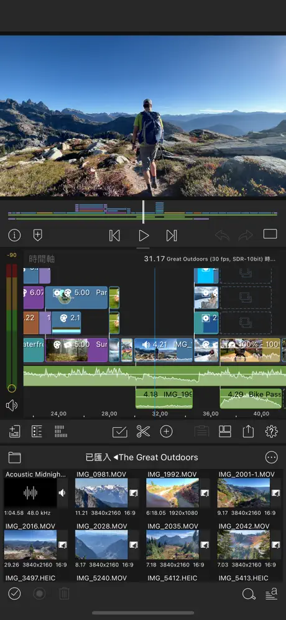Open the audio mixer bars icon
This screenshot has width=286, height=620.
[60, 432]
